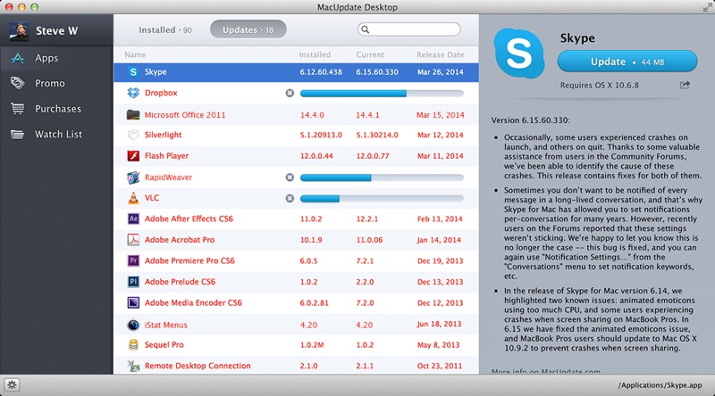Cancel the RapidWeaver download
Screen dimensions: 715x396
click(x=290, y=177)
